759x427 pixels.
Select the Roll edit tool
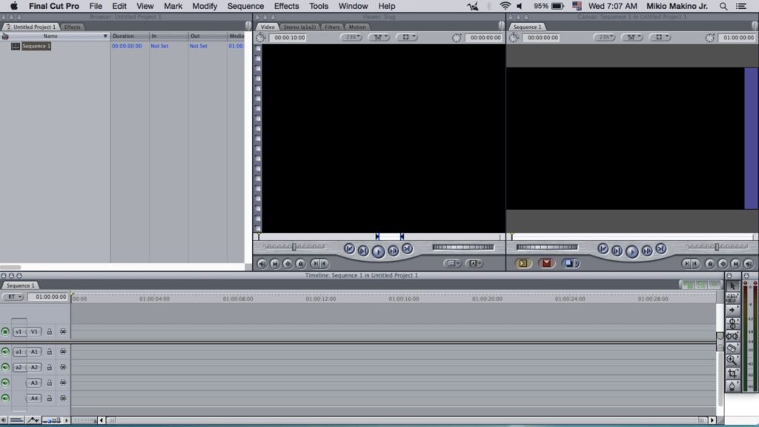tap(732, 323)
